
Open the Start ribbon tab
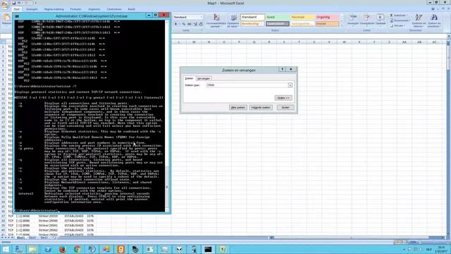pos(17,9)
